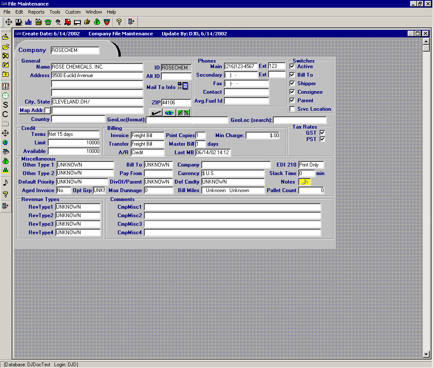
Task: Open the Mail To Info icon
Action: coord(183,86)
